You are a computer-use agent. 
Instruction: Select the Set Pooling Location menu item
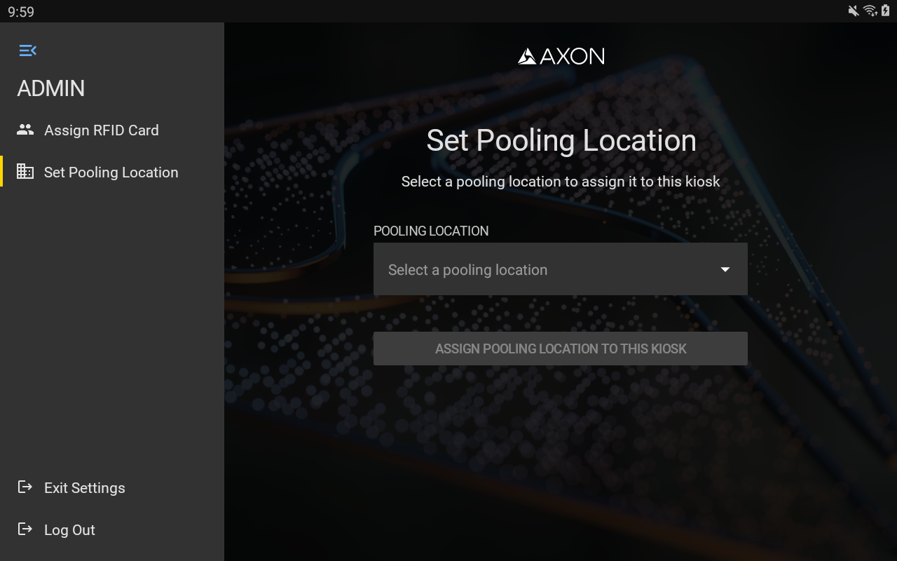[111, 173]
